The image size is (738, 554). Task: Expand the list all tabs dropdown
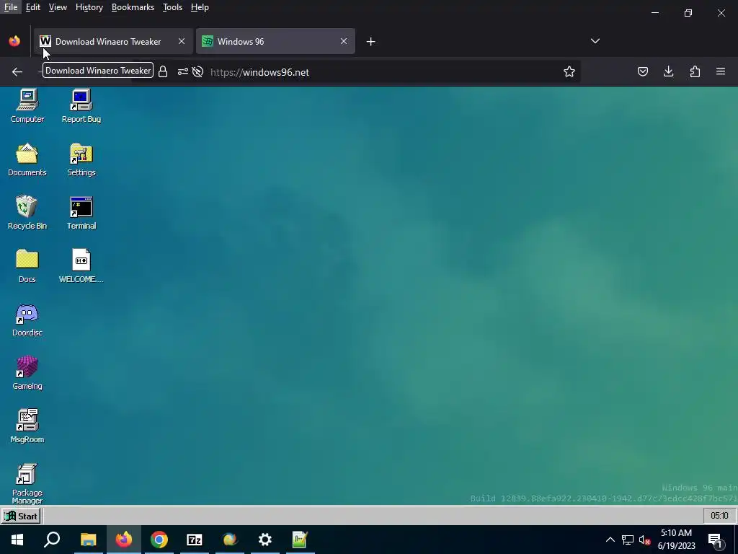(x=595, y=41)
